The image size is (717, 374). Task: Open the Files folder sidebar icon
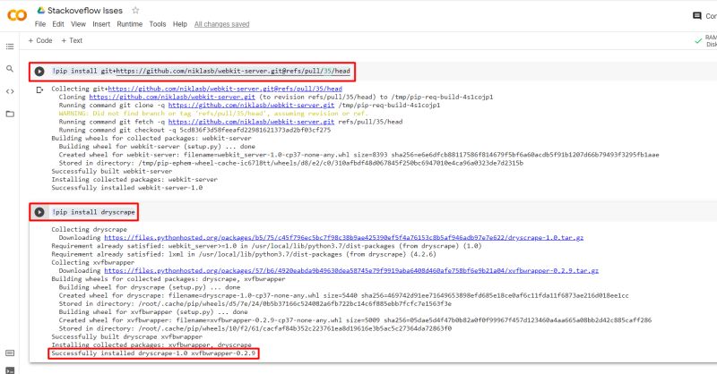pos(10,114)
